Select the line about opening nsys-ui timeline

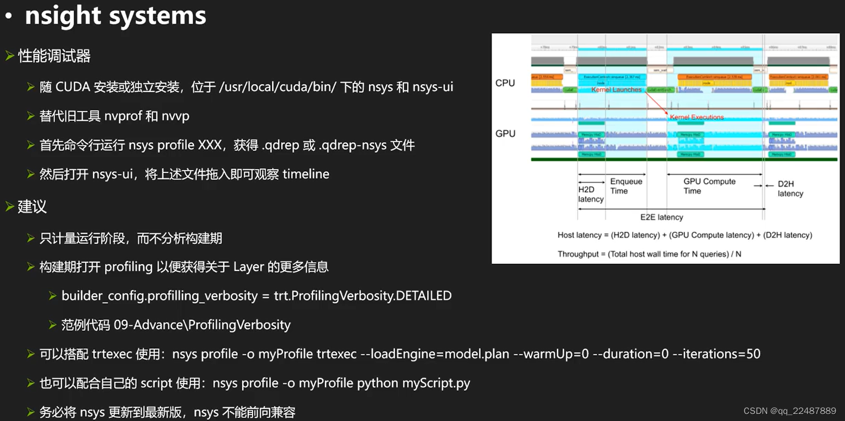184,174
